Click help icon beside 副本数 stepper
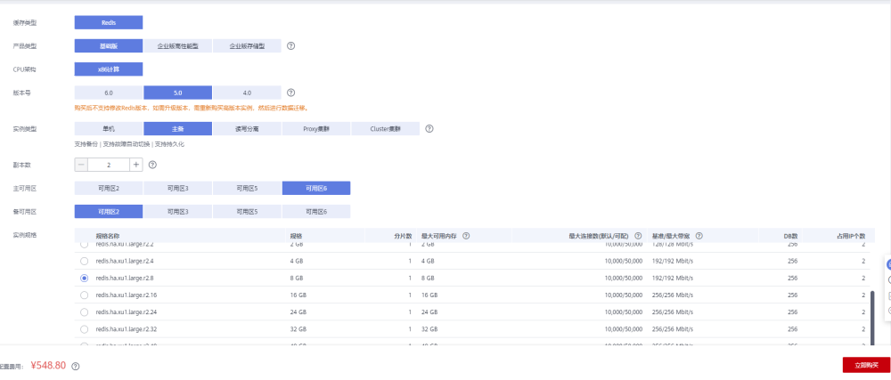 152,165
